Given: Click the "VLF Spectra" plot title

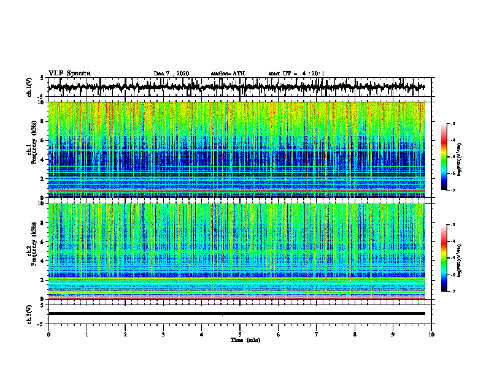Looking at the screenshot, I should tap(69, 73).
